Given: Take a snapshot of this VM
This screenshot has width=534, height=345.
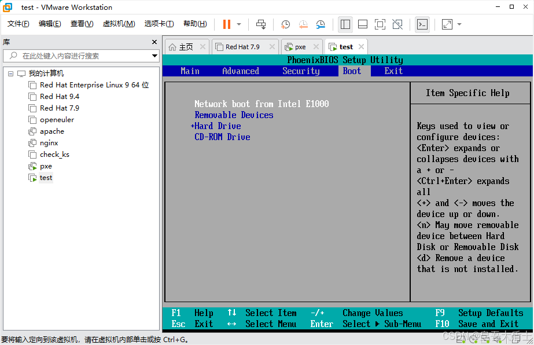Looking at the screenshot, I should pos(285,24).
